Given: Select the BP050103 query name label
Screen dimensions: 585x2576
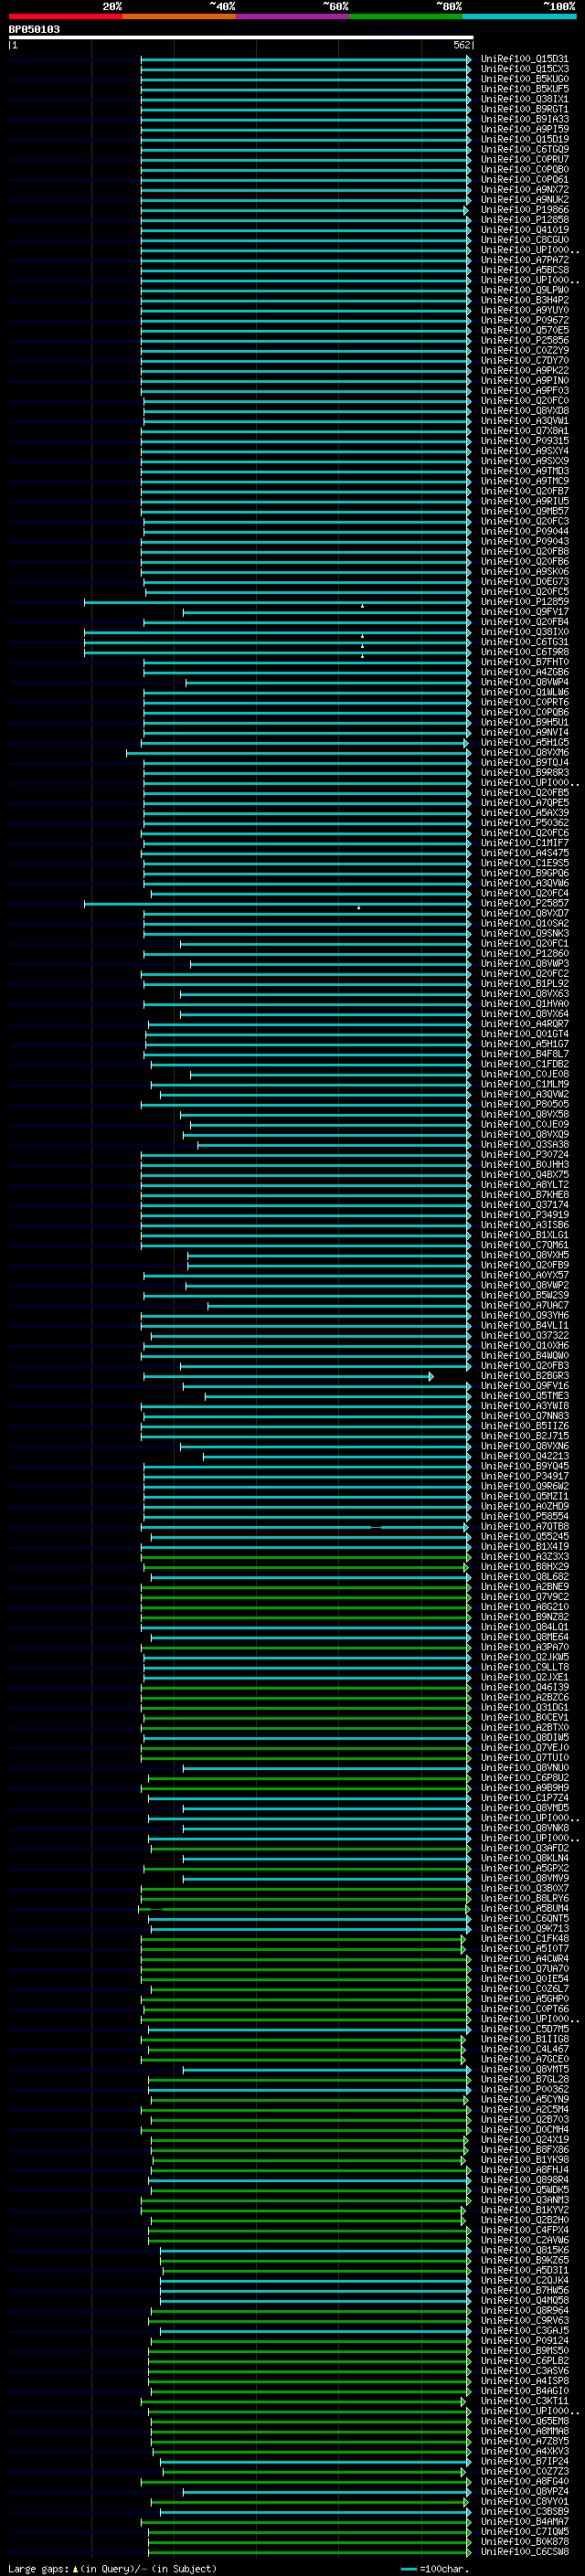Looking at the screenshot, I should [x=34, y=29].
